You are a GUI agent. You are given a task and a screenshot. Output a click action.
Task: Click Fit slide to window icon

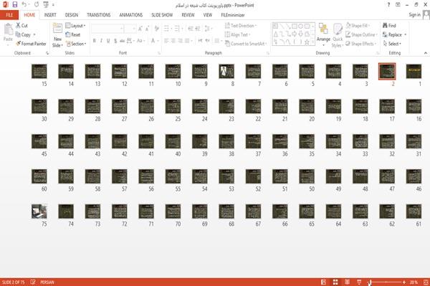tap(426, 282)
